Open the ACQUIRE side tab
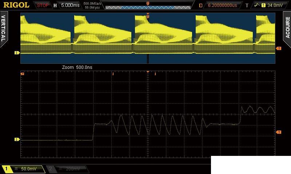Viewport: 291px width, 174px height. point(287,29)
